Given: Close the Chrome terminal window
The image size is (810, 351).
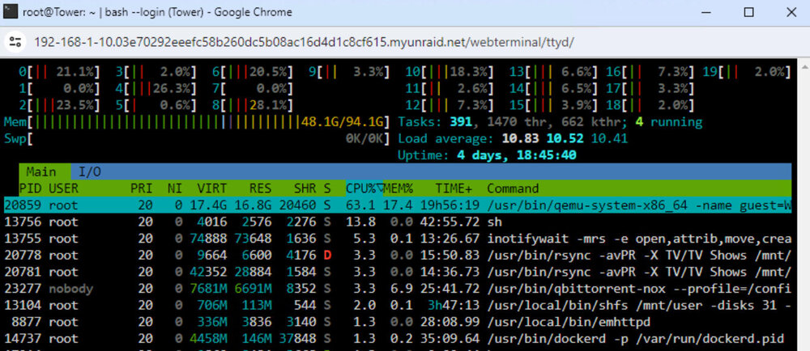Looking at the screenshot, I should tap(791, 12).
